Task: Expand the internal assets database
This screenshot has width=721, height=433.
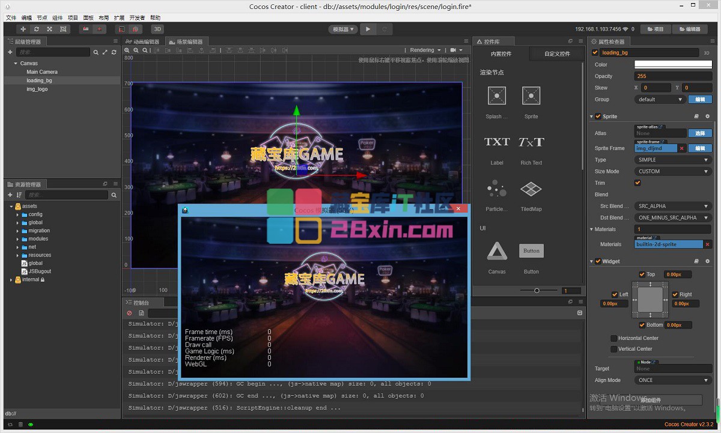Action: coord(11,280)
